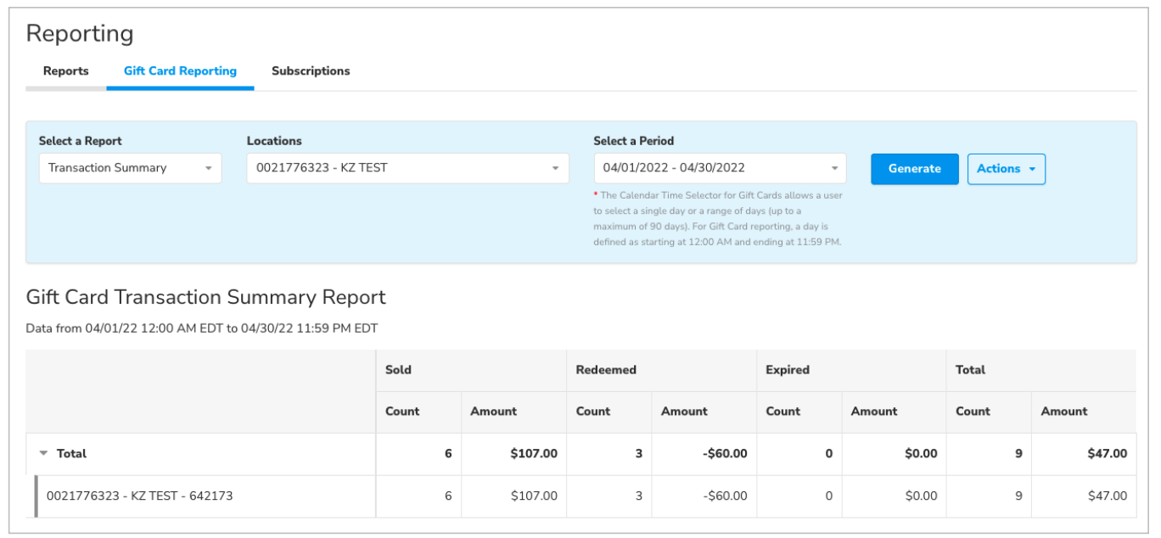Click the Generate button
The width and height of the screenshot is (1161, 538).
[x=914, y=169]
